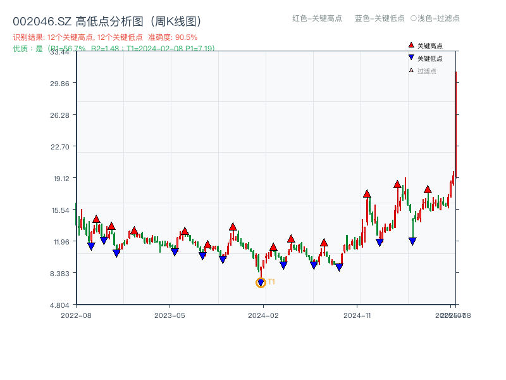Image resolution: width=506 pixels, height=380 pixels.
Task: Click the latest red key-high triangle marker
Action: pos(428,189)
